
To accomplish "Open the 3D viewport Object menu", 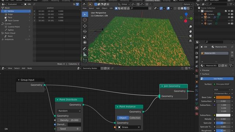I will pyautogui.click(x=104, y=8).
